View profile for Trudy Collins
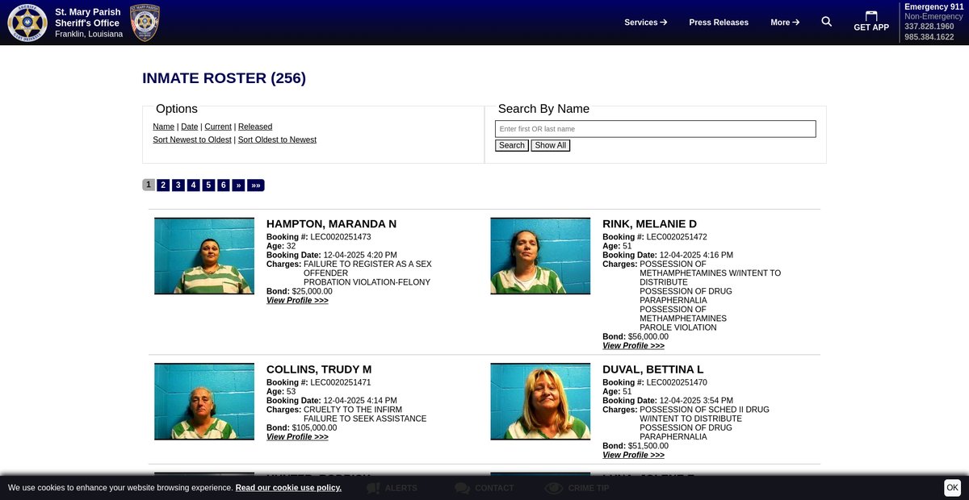Viewport: 969px width, 500px height. coord(297,437)
